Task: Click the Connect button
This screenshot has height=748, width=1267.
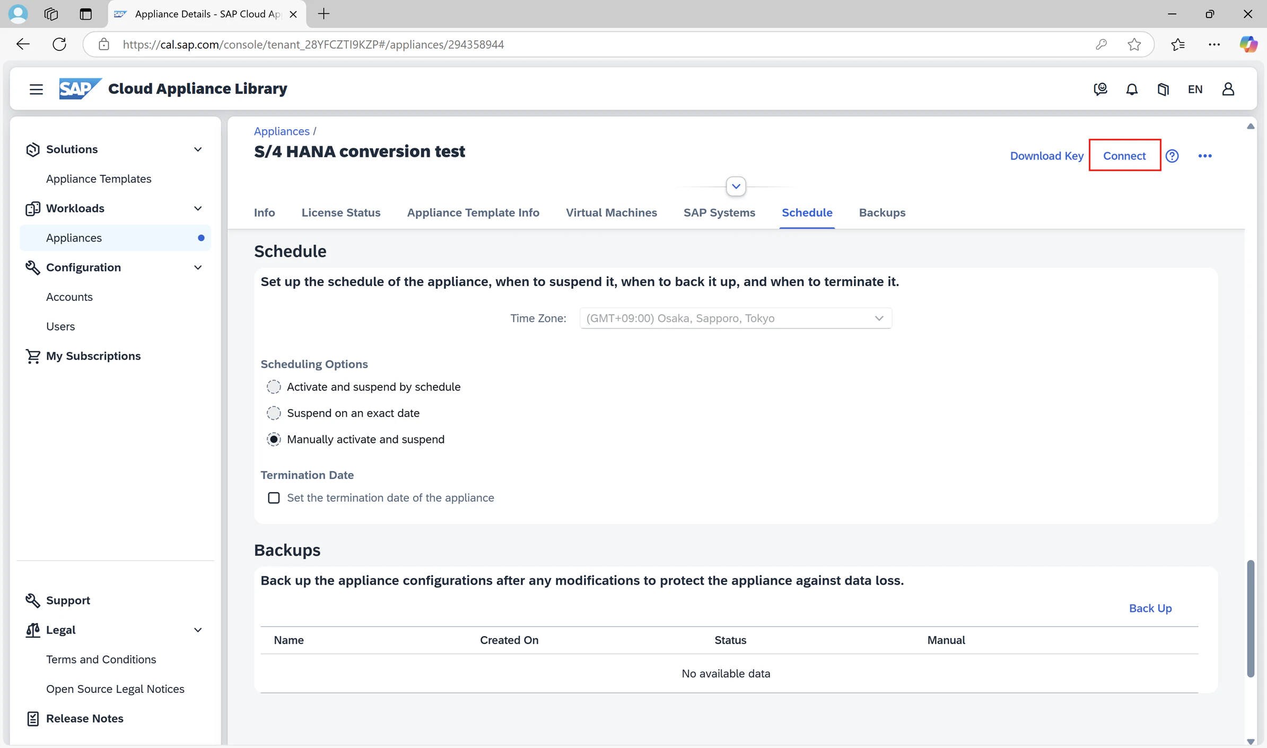Action: [1124, 156]
